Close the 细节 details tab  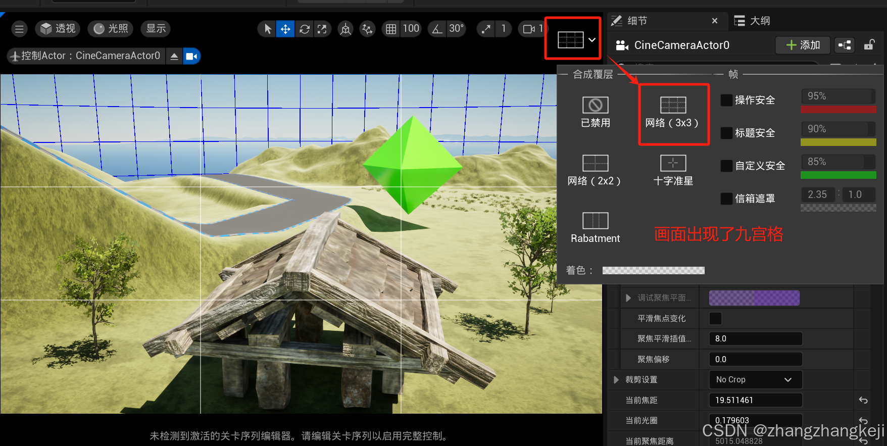tap(714, 21)
